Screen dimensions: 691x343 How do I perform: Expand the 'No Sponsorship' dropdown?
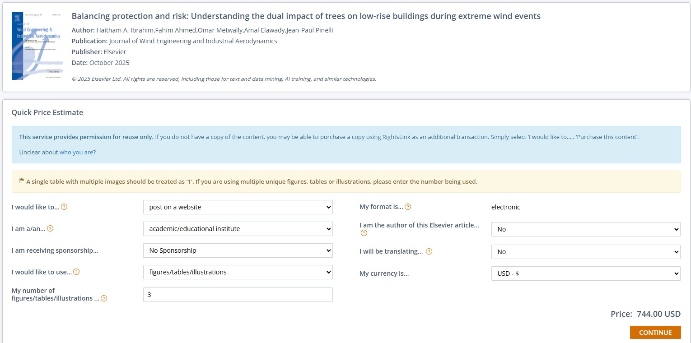coord(238,250)
